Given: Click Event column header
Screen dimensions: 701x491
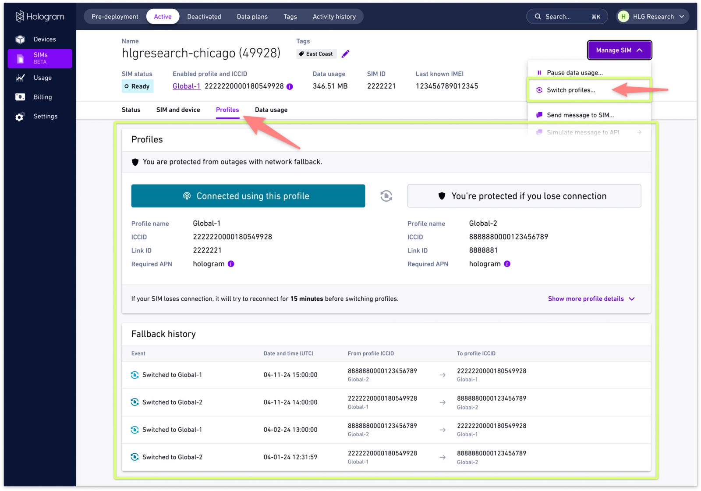Looking at the screenshot, I should tap(138, 353).
